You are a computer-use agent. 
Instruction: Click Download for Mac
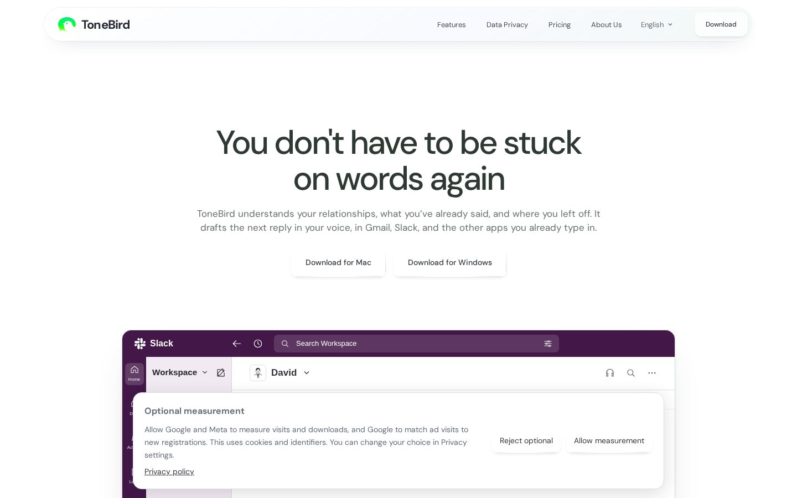coord(338,263)
